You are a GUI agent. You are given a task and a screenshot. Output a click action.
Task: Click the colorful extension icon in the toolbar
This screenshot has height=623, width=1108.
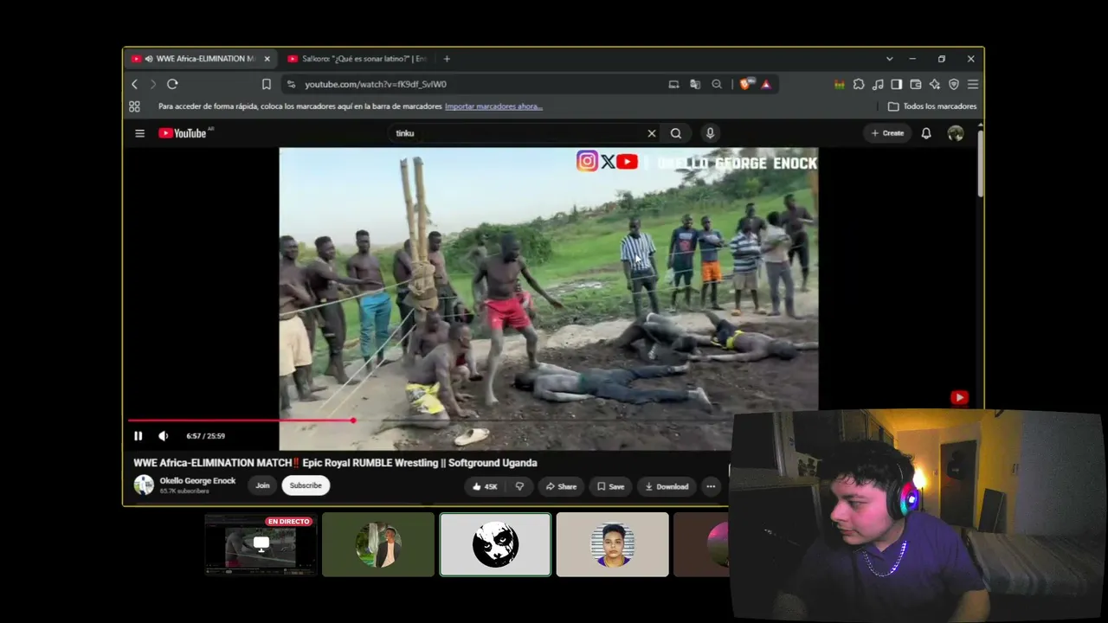coord(840,84)
